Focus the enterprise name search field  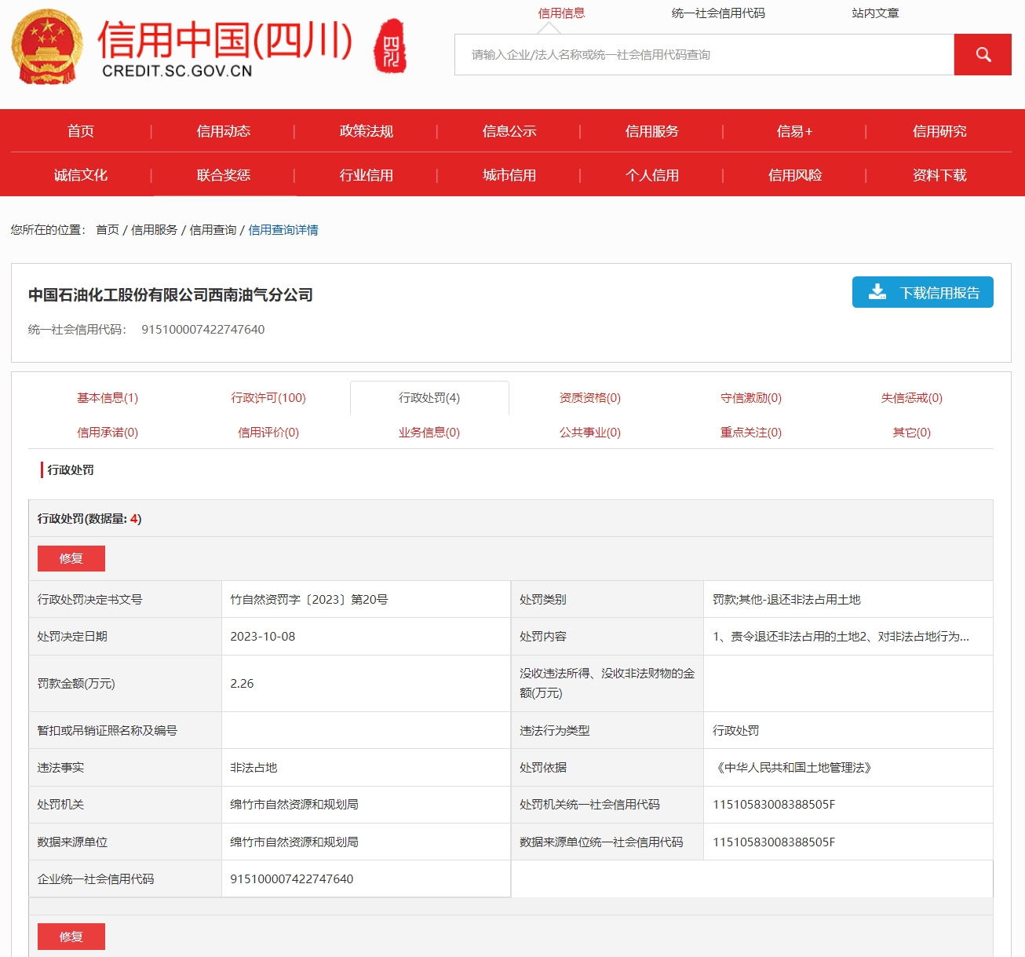click(x=704, y=55)
